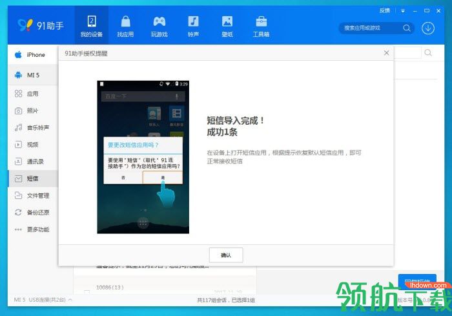The image size is (452, 316).
Task: Focus the 搜索应用或游戏 search field
Action: (x=372, y=28)
